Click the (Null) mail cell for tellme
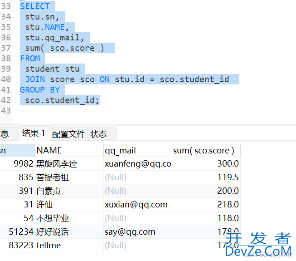The image size is (296, 261). 138,245
